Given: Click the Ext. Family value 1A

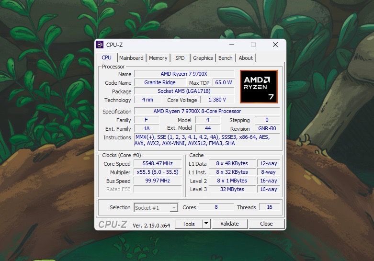Looking at the screenshot, I should click(x=147, y=128).
